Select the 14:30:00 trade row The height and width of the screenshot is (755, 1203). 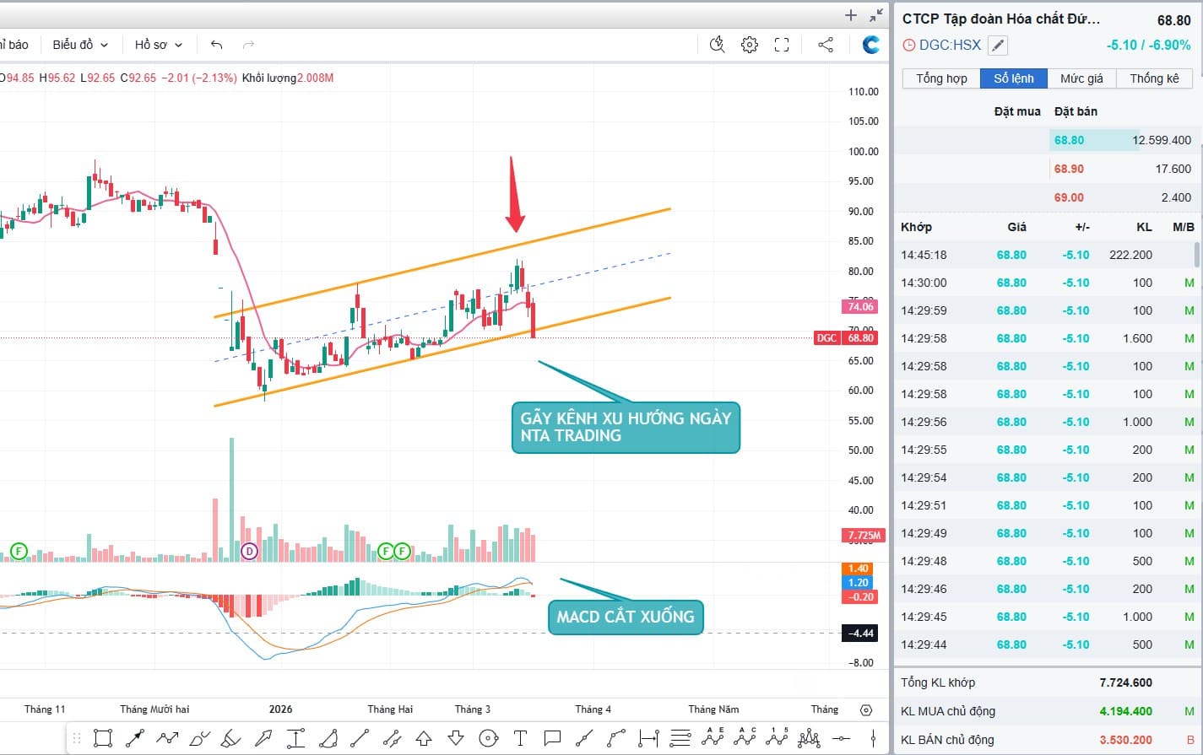1045,283
